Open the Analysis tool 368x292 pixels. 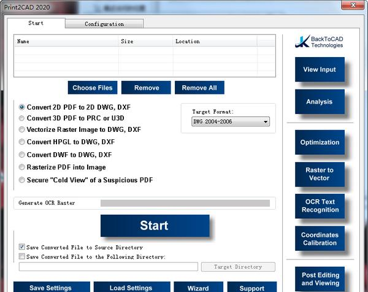[x=320, y=102]
